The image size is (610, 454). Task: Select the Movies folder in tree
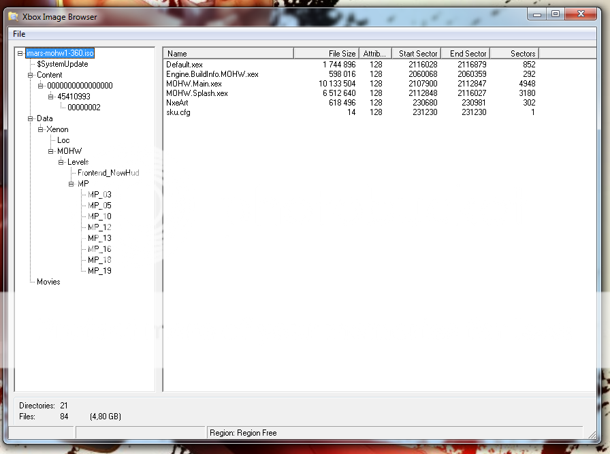tap(48, 282)
